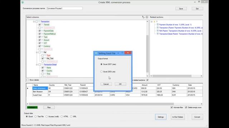Click the row selector arrow beside Adam Johansson
The image size is (229, 128).
click(28, 88)
